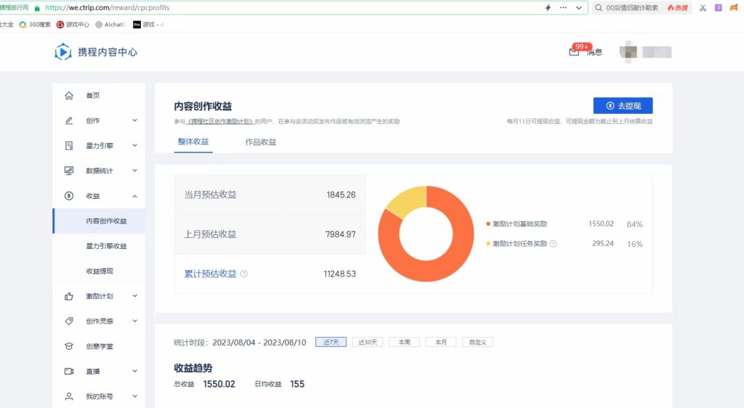Click the 首页 home icon in sidebar

[69, 96]
